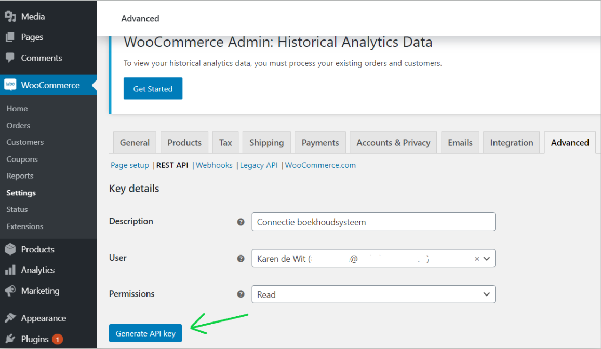Click the Description input field
Image resolution: width=601 pixels, height=349 pixels.
(373, 222)
